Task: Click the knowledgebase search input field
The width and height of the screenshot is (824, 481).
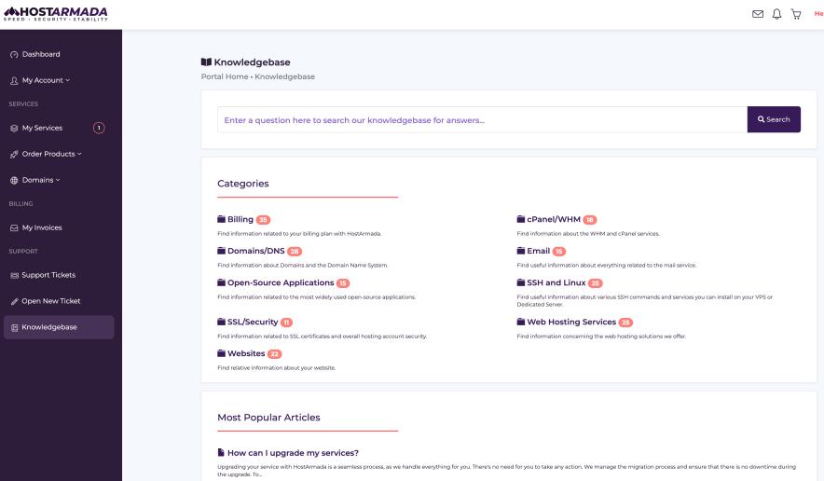Action: click(483, 120)
